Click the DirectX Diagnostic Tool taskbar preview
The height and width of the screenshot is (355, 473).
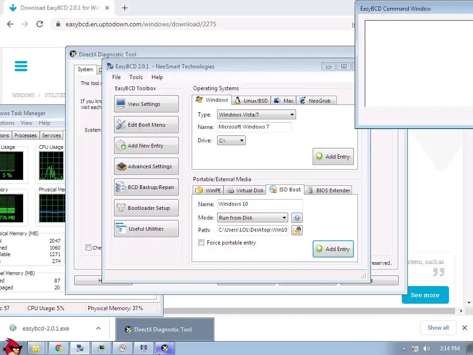click(165, 329)
